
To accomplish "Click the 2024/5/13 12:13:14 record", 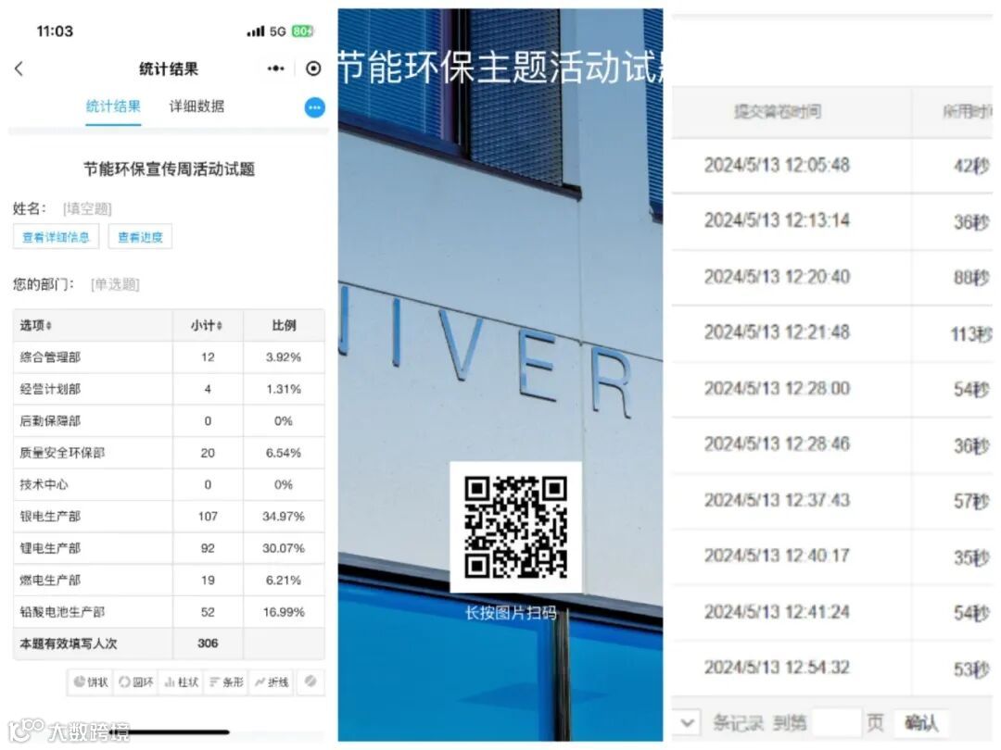I will point(777,220).
